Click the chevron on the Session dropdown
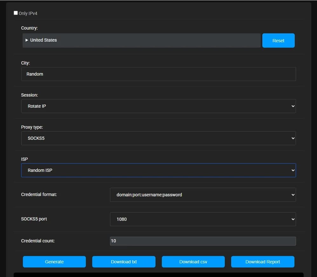 (293, 106)
